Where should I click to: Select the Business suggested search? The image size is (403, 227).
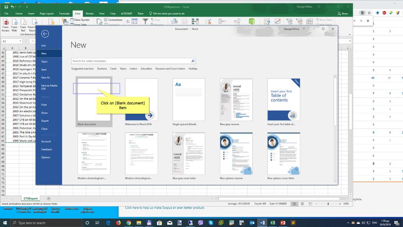click(x=102, y=69)
